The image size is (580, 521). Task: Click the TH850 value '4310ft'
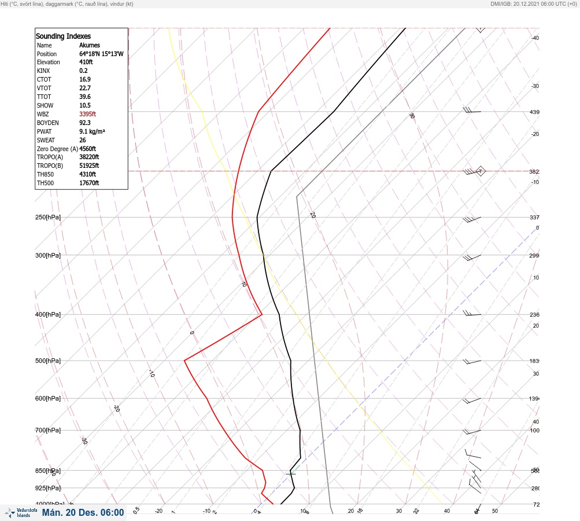pyautogui.click(x=87, y=174)
